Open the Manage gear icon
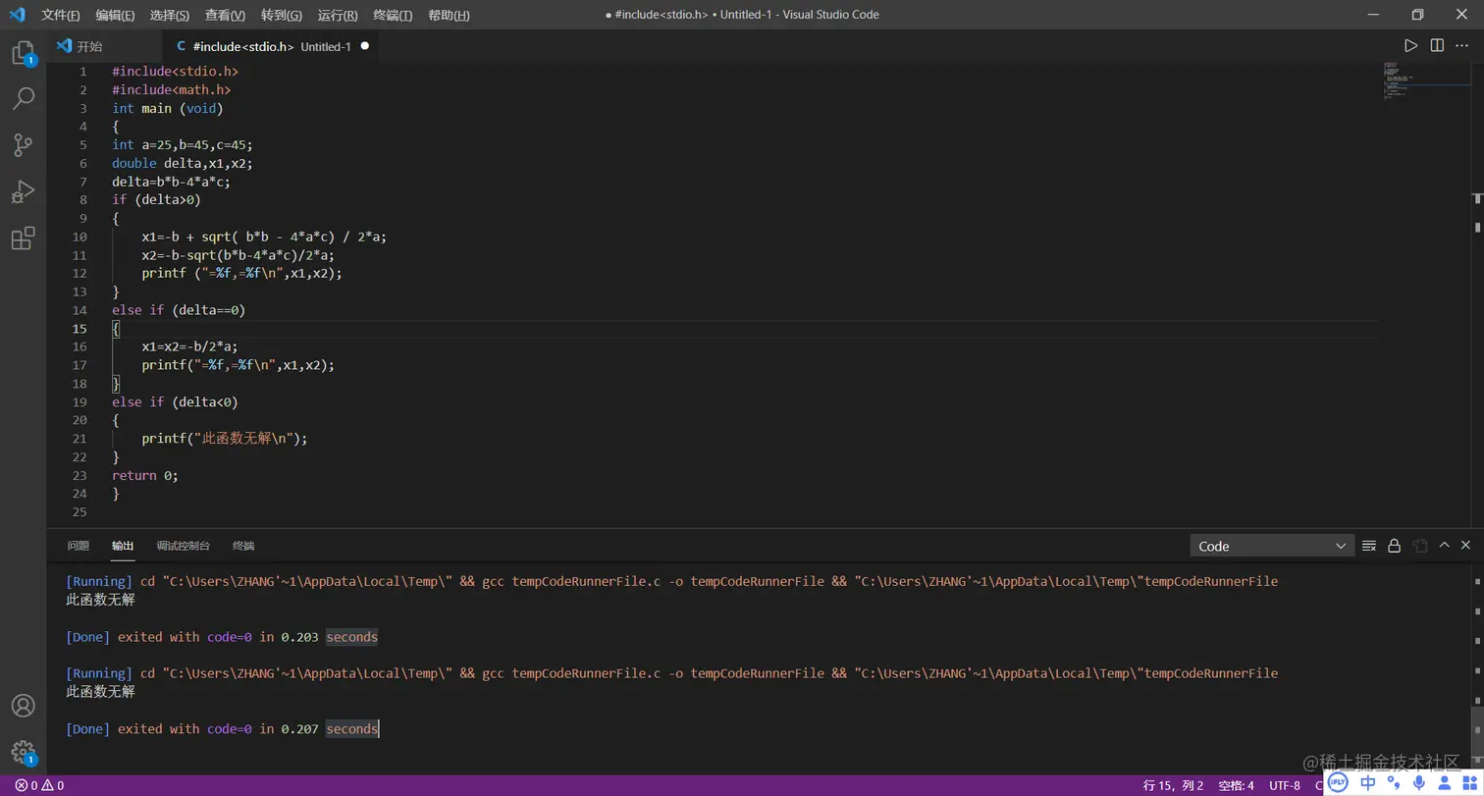This screenshot has width=1484, height=796. pyautogui.click(x=23, y=753)
